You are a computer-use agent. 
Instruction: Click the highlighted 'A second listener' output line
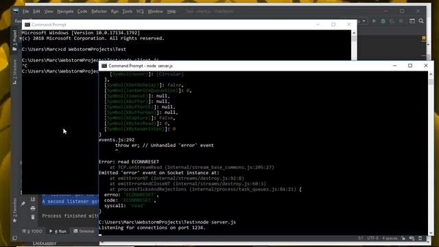coord(70,201)
